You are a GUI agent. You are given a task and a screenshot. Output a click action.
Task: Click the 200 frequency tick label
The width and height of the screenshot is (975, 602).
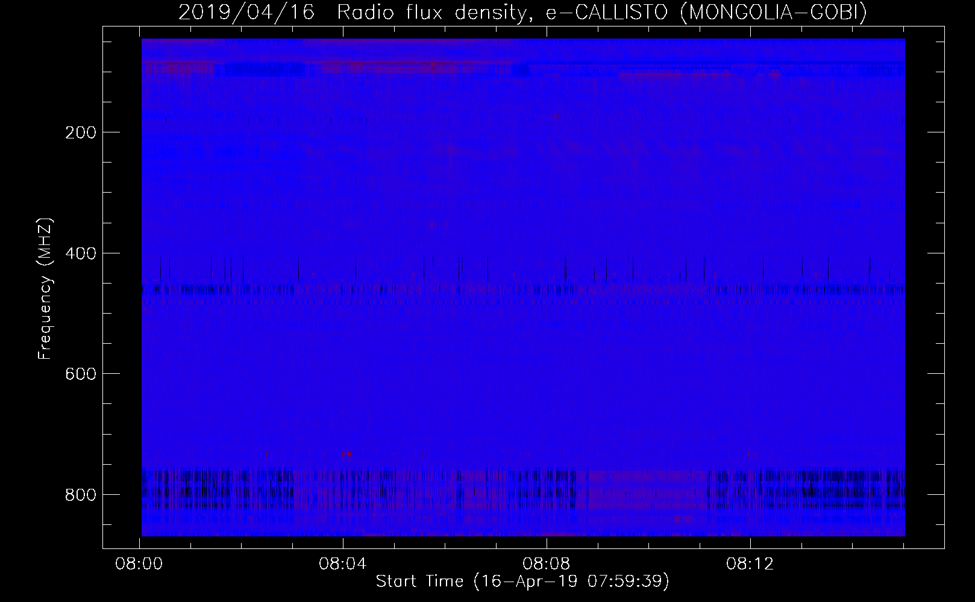pyautogui.click(x=80, y=132)
